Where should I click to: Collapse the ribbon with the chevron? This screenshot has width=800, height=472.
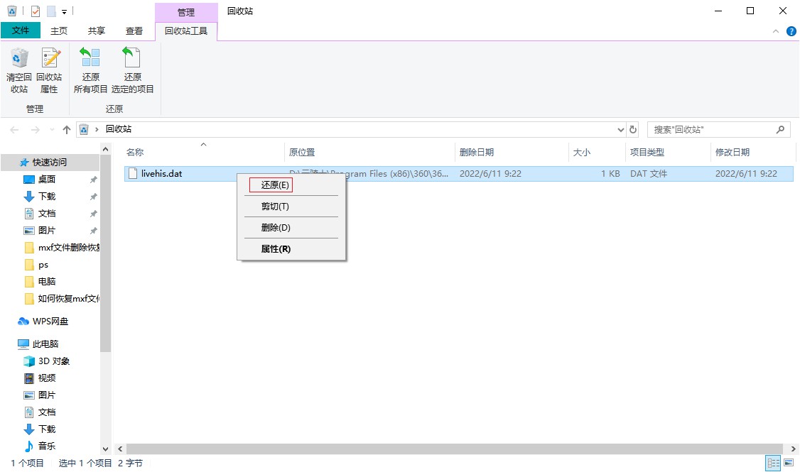(x=776, y=31)
